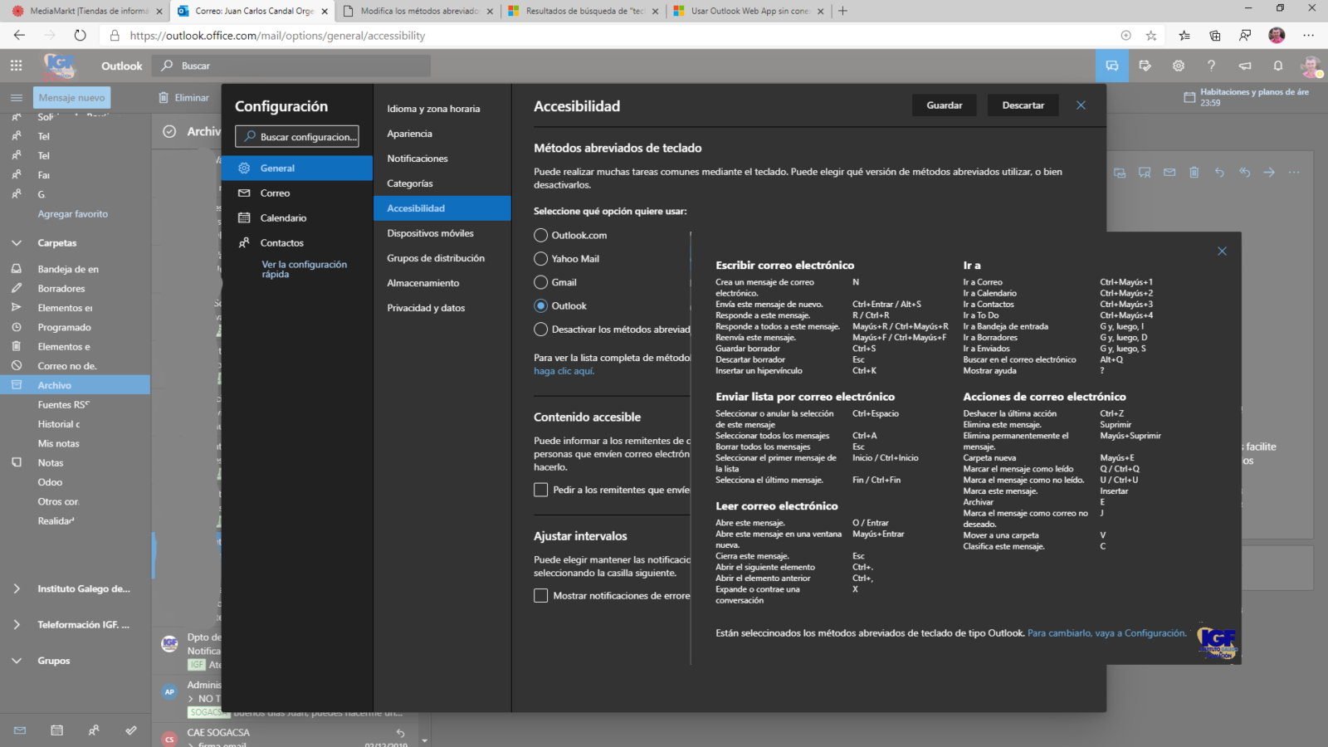The height and width of the screenshot is (747, 1328).
Task: Open the help question mark icon
Action: coord(1211,66)
